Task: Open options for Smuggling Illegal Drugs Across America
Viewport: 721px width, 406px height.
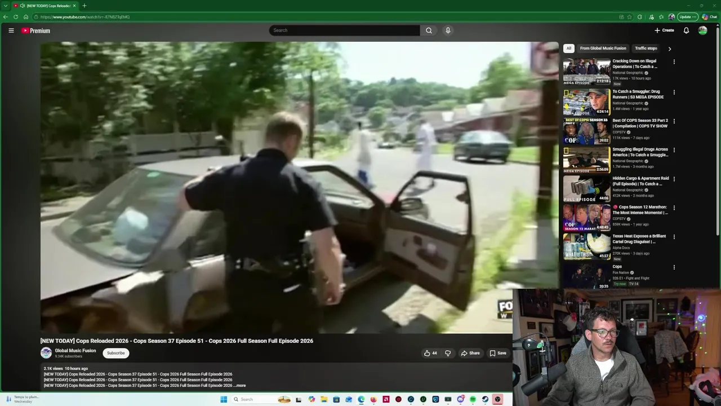Action: click(674, 150)
